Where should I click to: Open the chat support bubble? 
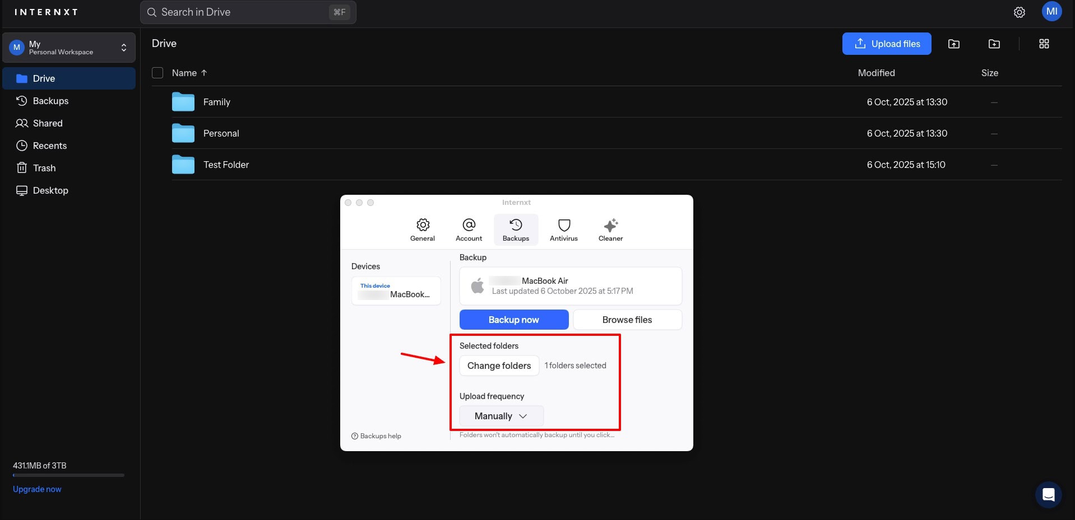[1048, 495]
